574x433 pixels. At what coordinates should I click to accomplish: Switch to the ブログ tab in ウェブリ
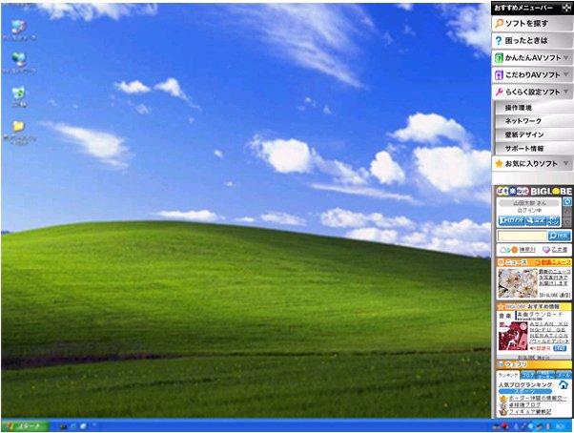pyautogui.click(x=528, y=375)
